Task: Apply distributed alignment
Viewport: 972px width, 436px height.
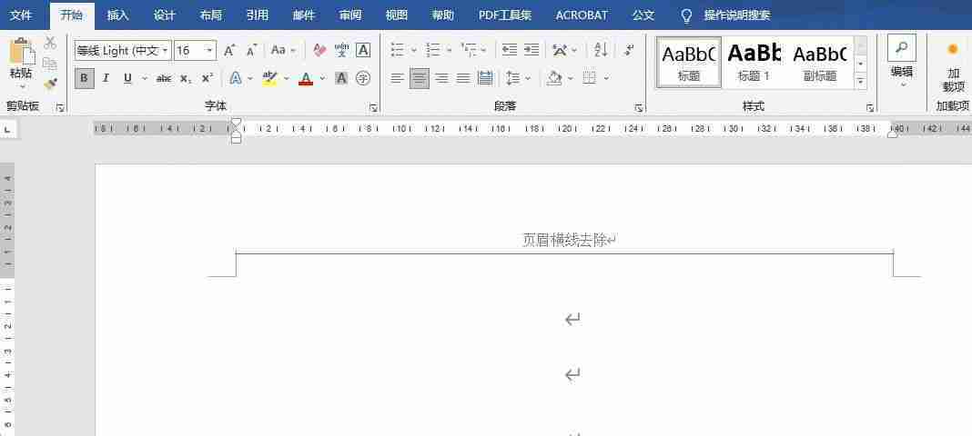Action: coord(485,78)
